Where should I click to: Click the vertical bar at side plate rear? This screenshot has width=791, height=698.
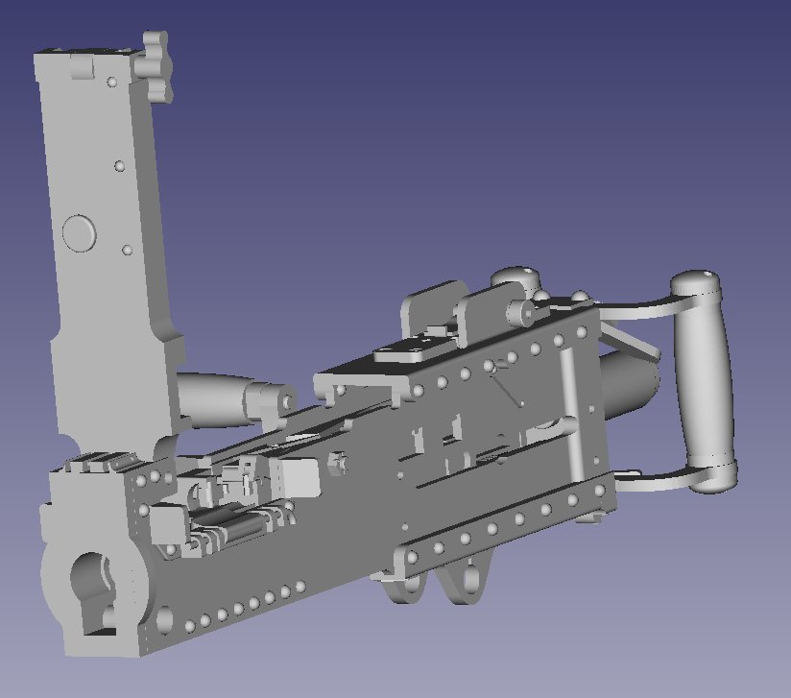click(569, 413)
